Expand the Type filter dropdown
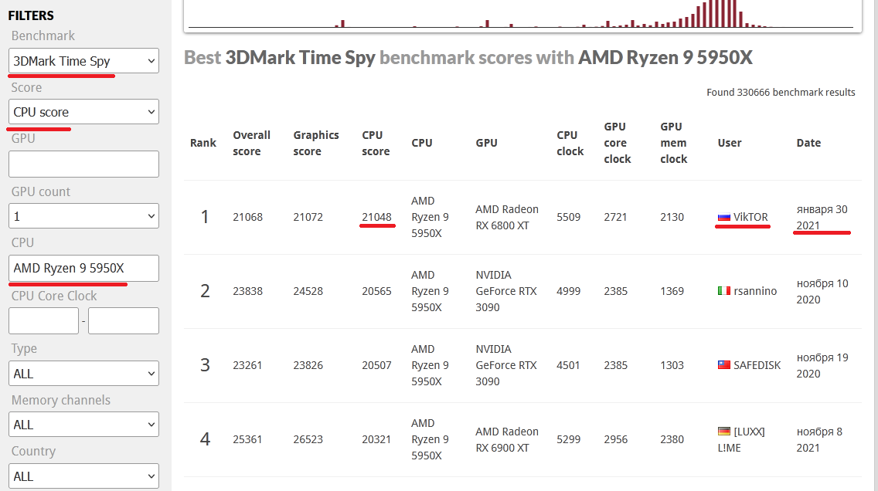The width and height of the screenshot is (878, 491). 83,374
